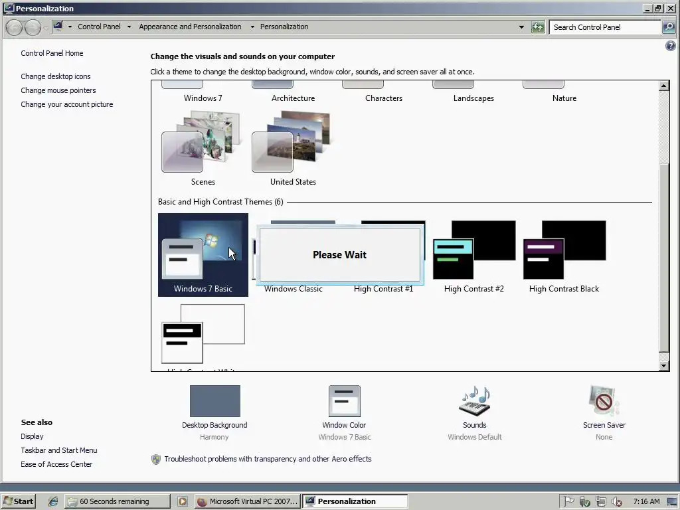
Task: Click the muted volume speaker tray icon
Action: pyautogui.click(x=617, y=502)
